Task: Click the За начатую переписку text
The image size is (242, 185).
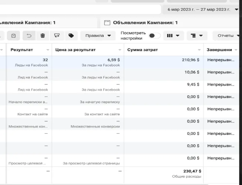Action: 100,102
